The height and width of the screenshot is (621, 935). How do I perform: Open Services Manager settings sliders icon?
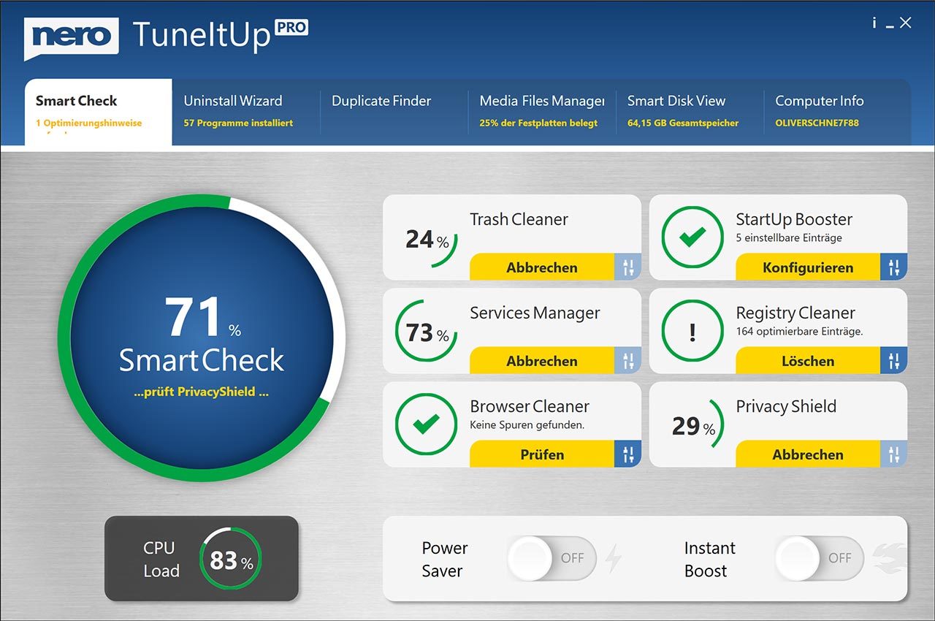(628, 360)
